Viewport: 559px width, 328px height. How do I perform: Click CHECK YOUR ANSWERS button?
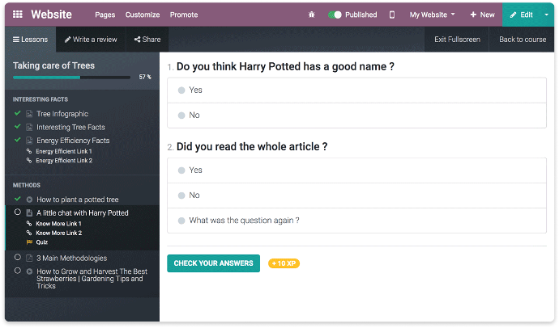pos(213,263)
